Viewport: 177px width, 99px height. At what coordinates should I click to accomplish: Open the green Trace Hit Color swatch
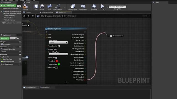point(59,64)
